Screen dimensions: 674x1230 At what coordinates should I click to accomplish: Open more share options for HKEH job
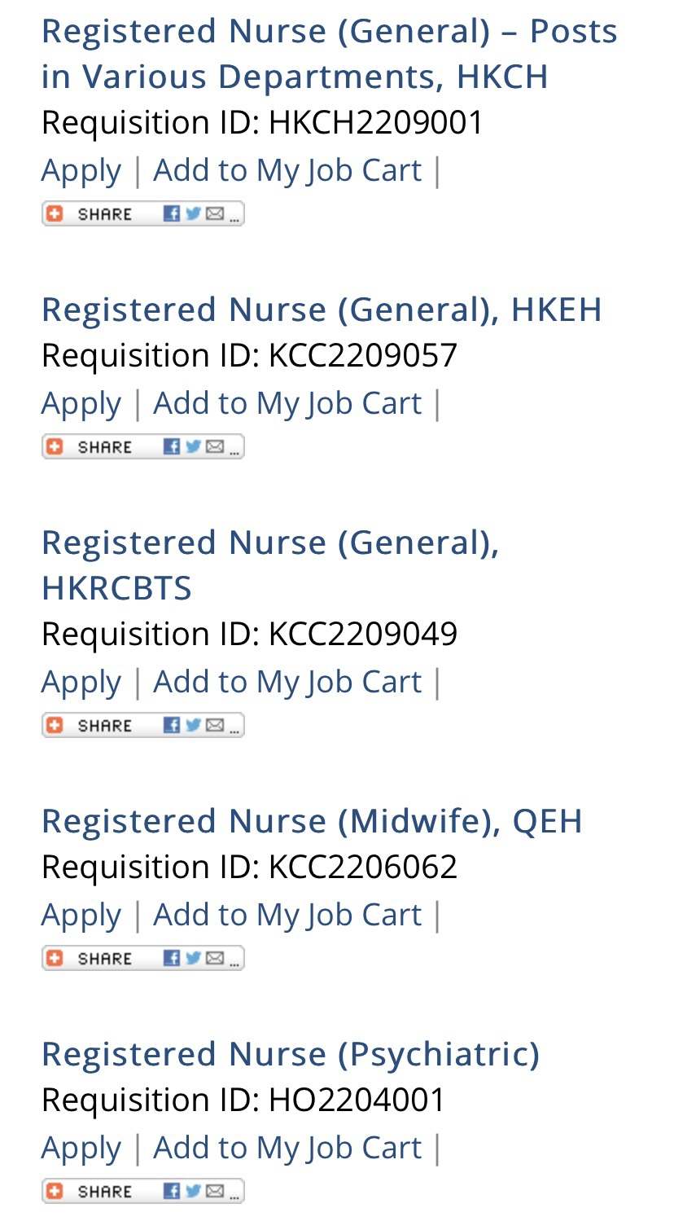tap(234, 446)
